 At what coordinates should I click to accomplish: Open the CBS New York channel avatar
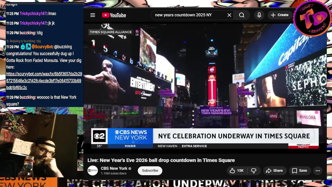coord(93,171)
